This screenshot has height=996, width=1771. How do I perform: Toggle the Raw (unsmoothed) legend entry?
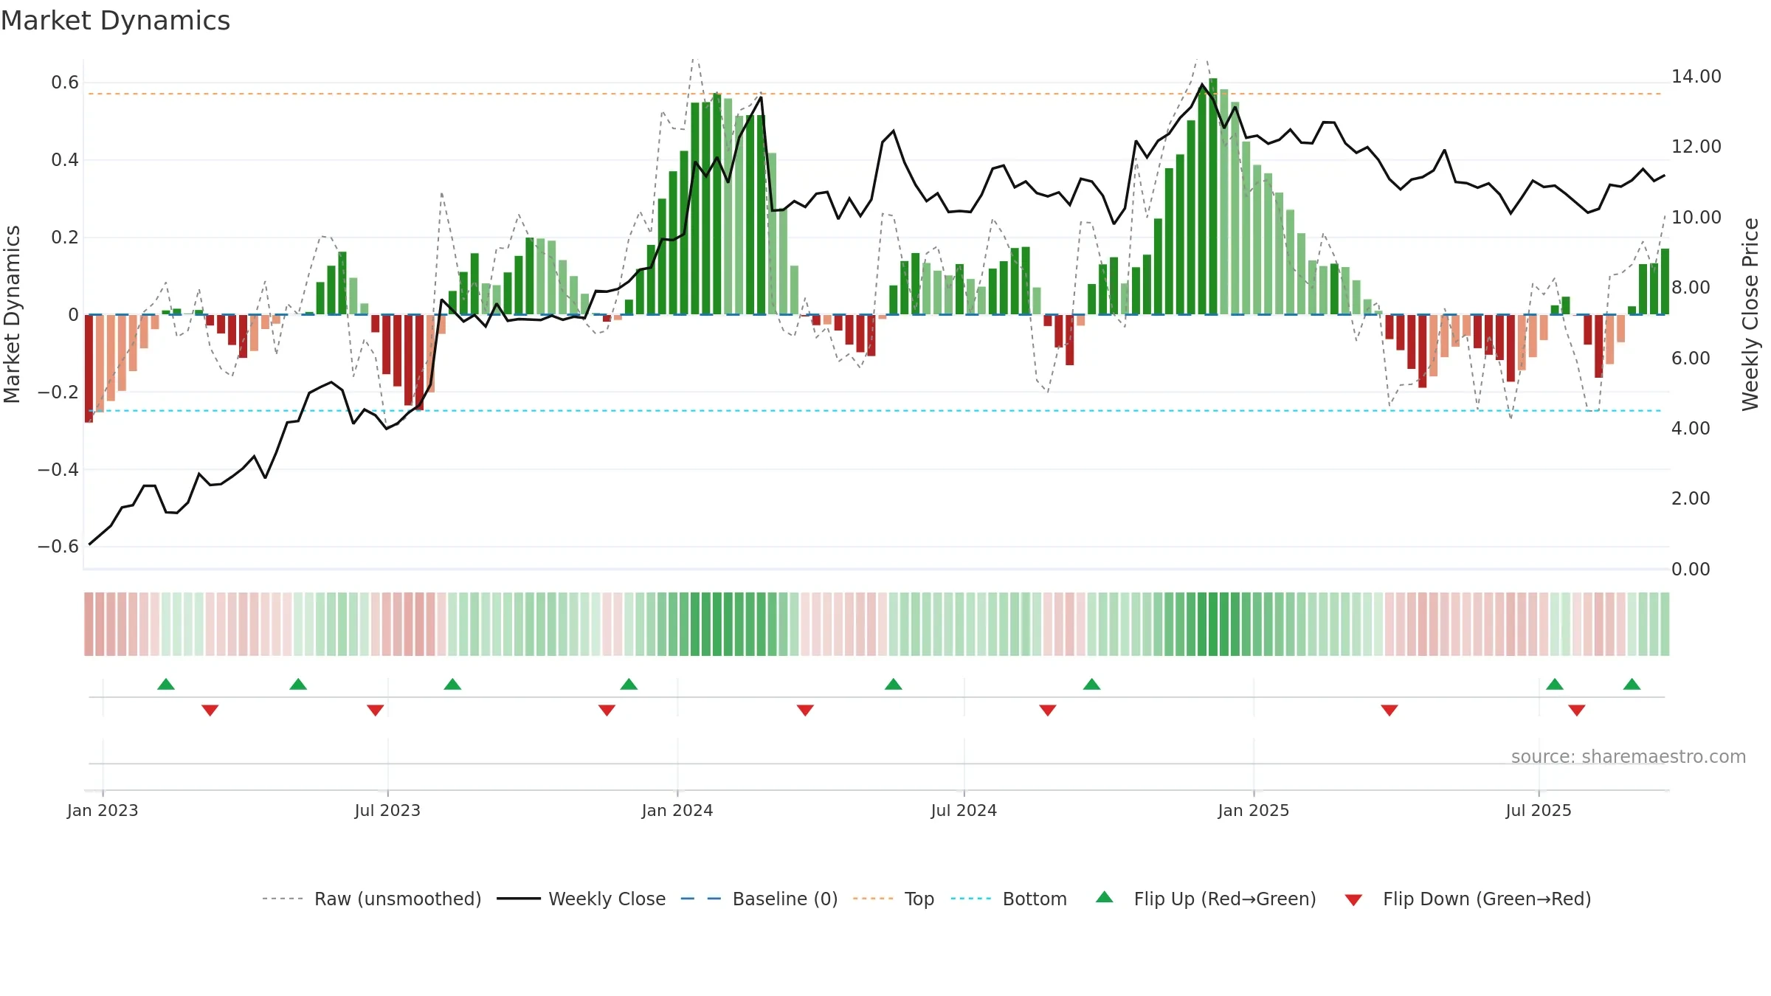click(x=372, y=899)
